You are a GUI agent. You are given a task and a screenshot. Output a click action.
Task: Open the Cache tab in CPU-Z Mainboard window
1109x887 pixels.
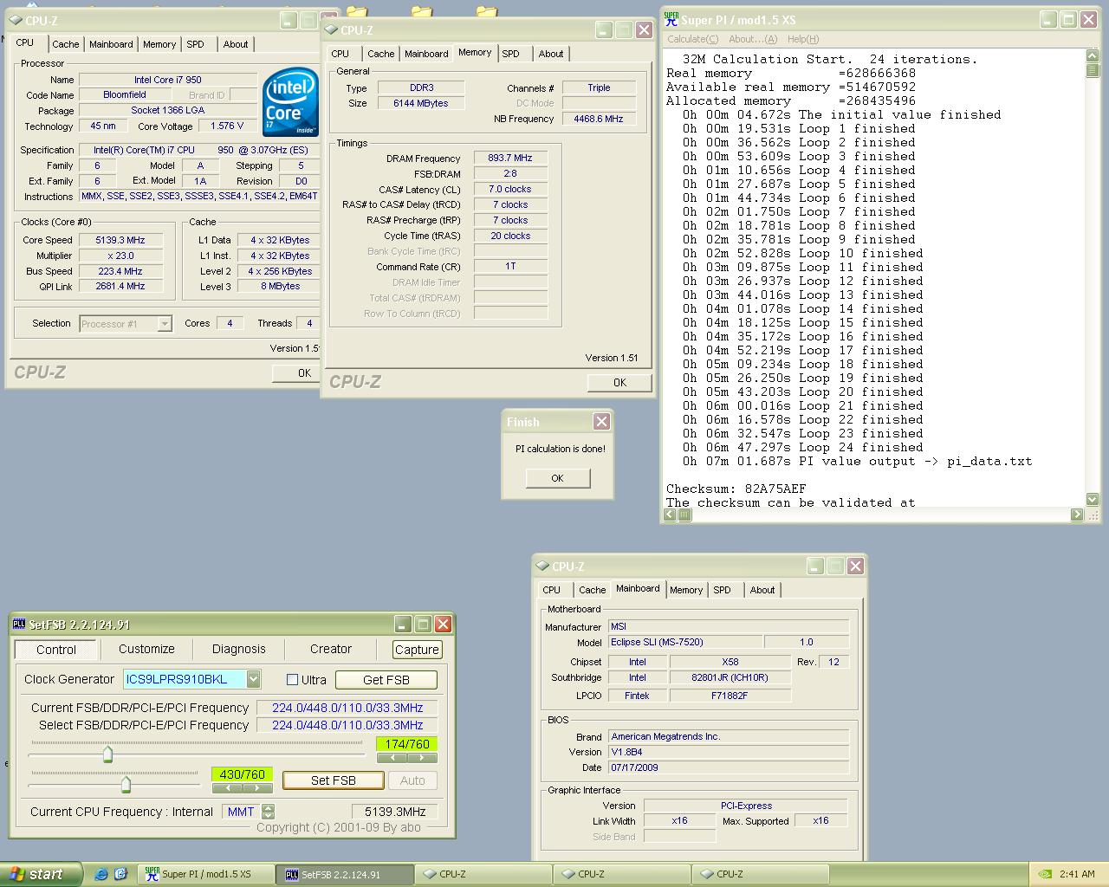593,590
